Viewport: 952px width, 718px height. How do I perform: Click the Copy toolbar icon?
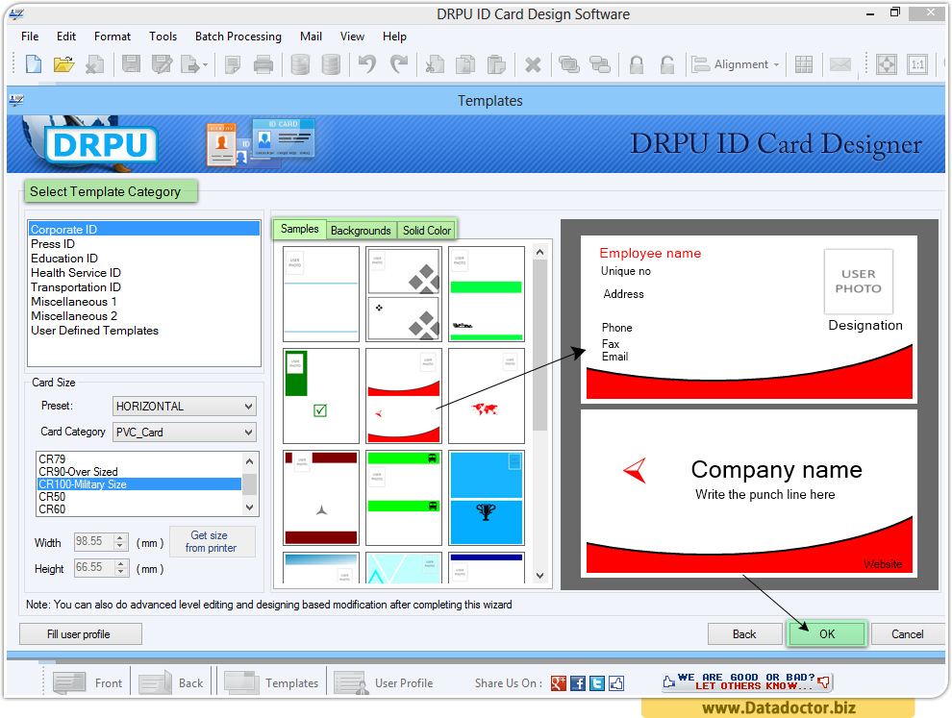click(x=465, y=63)
